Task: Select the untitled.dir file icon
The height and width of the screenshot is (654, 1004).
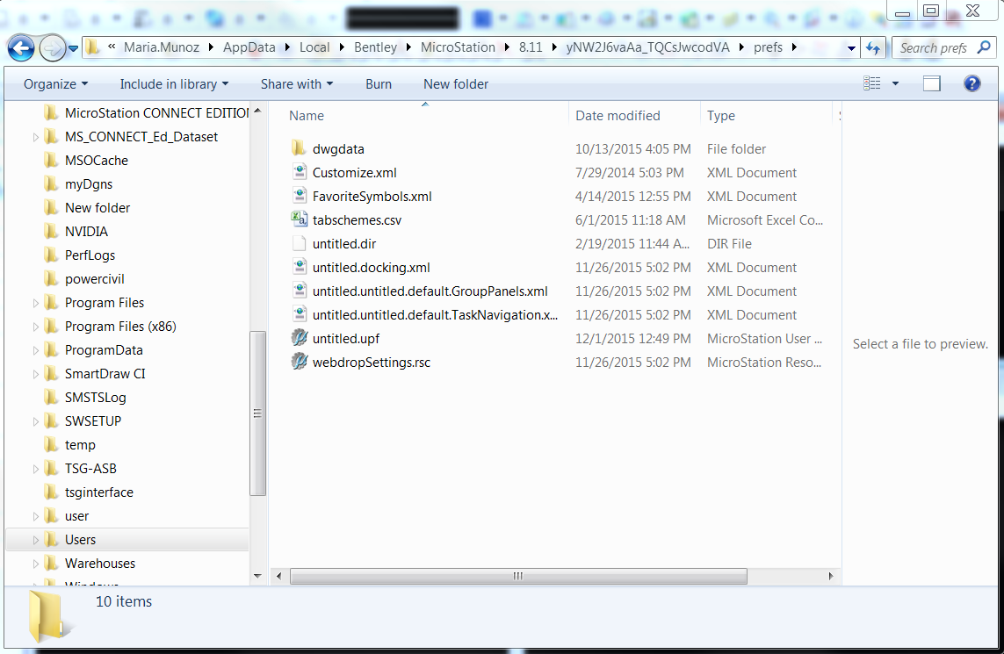Action: coord(299,243)
